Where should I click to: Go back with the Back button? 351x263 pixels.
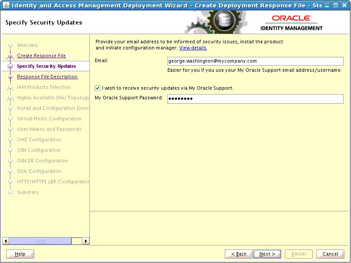point(239,254)
